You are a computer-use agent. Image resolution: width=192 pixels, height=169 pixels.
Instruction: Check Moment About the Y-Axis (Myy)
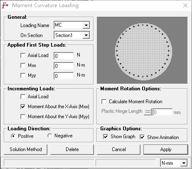click(23, 117)
